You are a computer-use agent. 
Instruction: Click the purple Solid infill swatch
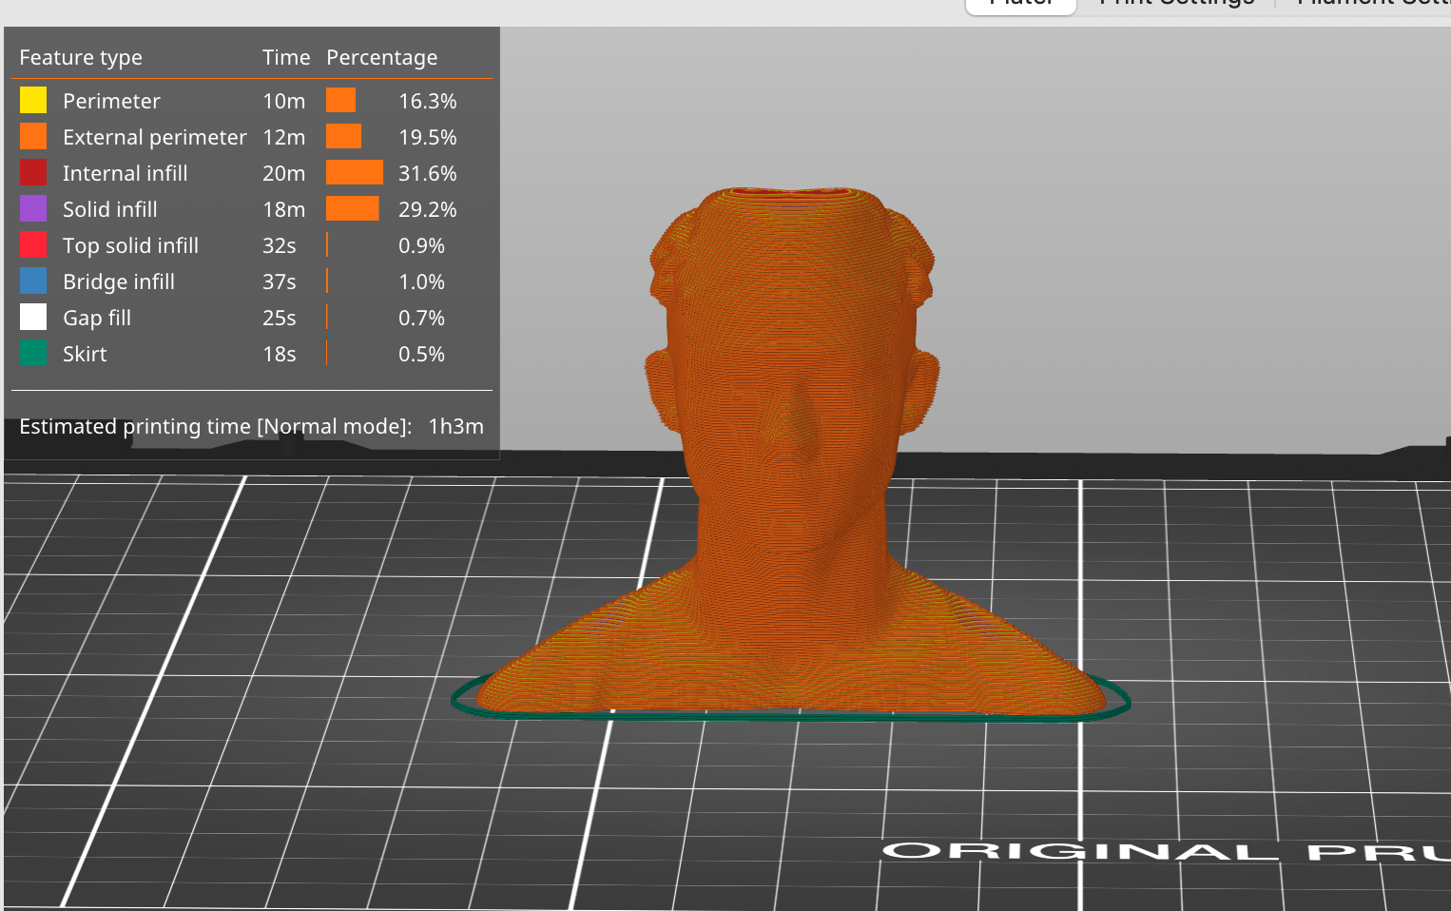point(33,208)
